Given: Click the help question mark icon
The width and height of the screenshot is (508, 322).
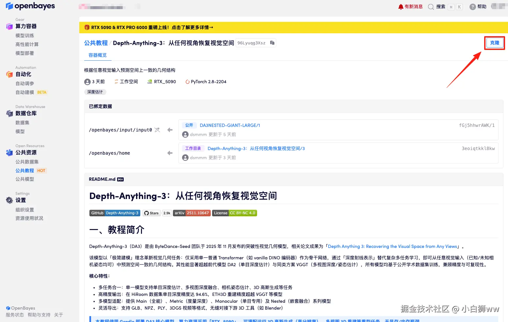Looking at the screenshot, I should click(472, 7).
